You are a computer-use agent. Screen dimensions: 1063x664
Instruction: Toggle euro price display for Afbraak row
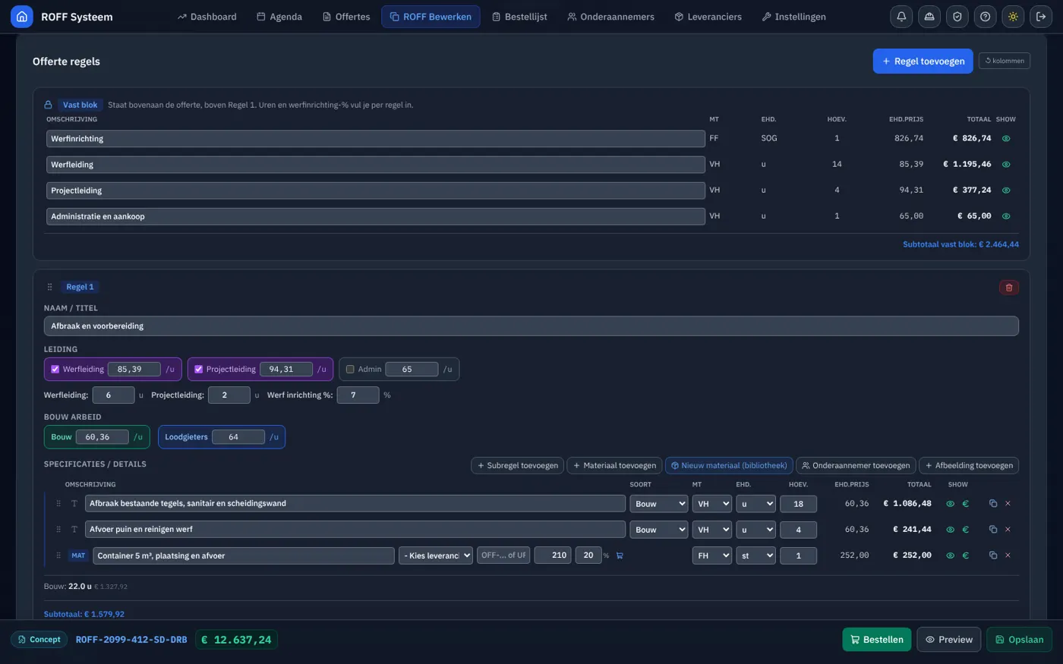(x=966, y=504)
